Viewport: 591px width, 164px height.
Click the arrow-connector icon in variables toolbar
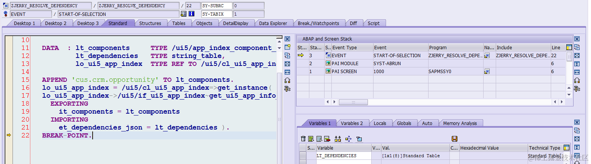click(x=348, y=139)
